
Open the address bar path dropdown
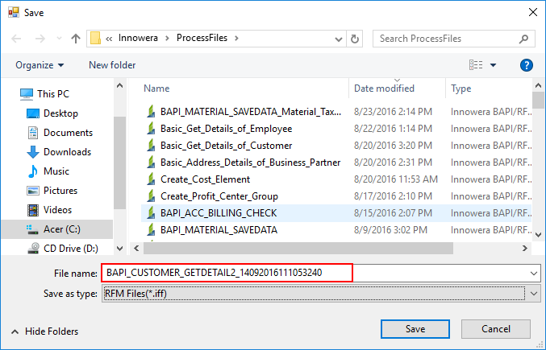coord(337,38)
